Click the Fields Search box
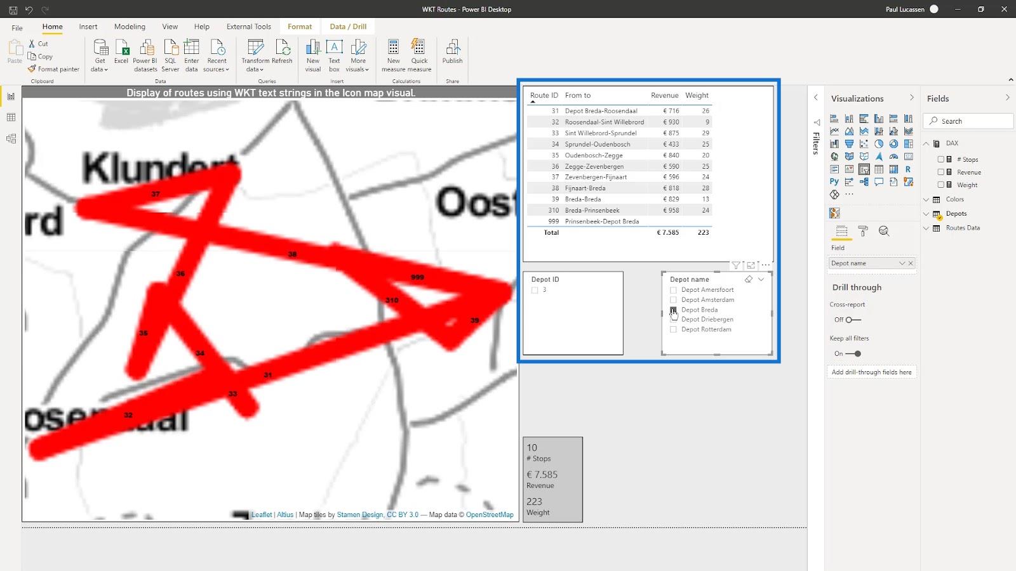The image size is (1016, 571). (x=968, y=121)
